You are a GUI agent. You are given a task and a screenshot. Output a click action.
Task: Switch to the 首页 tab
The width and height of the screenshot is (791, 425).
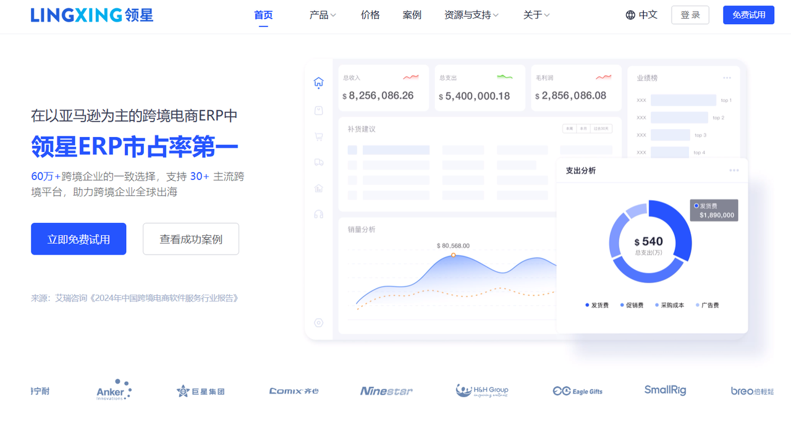(x=263, y=14)
